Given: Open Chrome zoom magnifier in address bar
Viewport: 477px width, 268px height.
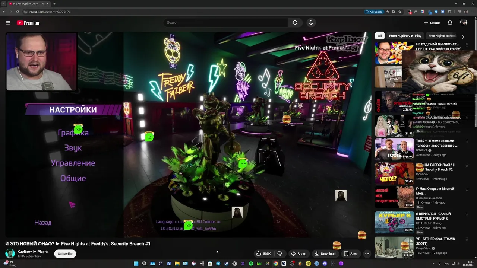Looking at the screenshot, I should click(388, 12).
